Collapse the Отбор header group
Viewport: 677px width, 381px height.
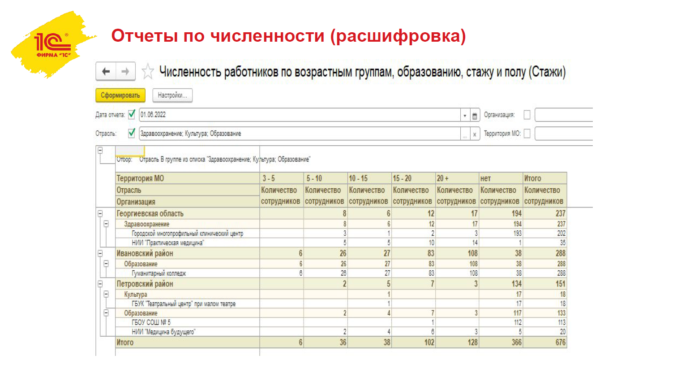(100, 151)
